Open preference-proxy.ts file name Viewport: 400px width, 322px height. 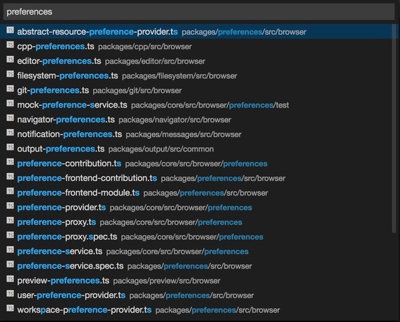click(x=57, y=222)
